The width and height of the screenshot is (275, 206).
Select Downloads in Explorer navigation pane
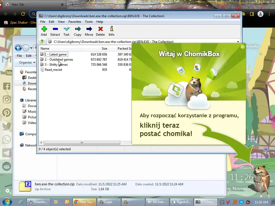tap(30, 83)
